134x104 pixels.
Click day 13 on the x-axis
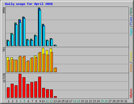click(55, 101)
